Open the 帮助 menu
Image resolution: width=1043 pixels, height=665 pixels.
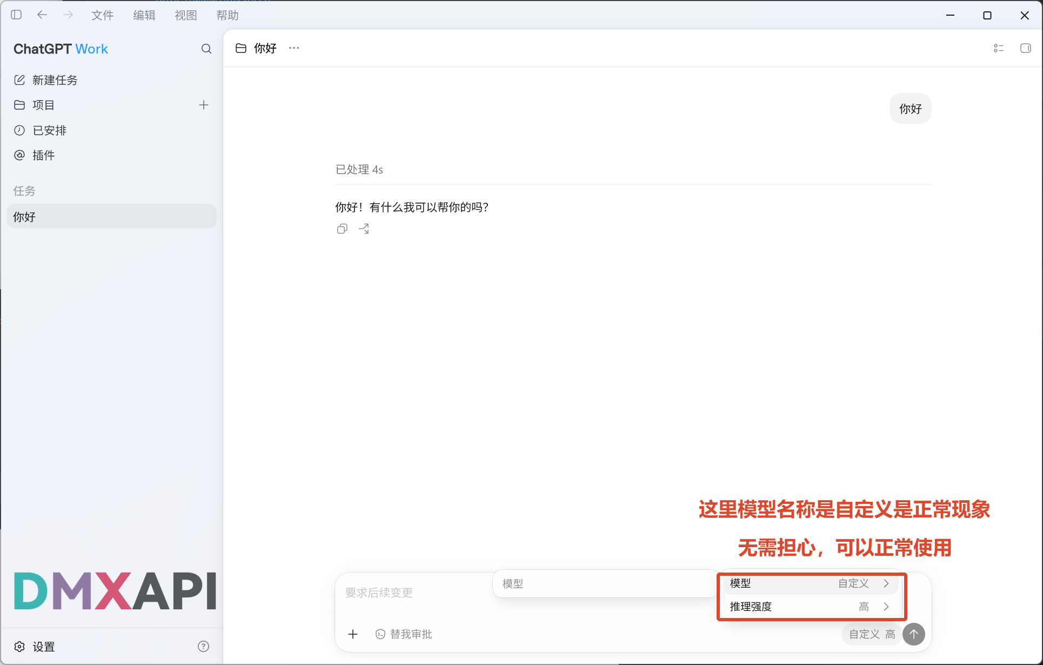click(x=228, y=15)
